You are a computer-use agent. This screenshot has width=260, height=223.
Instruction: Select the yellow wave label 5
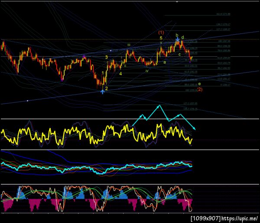[161, 38]
